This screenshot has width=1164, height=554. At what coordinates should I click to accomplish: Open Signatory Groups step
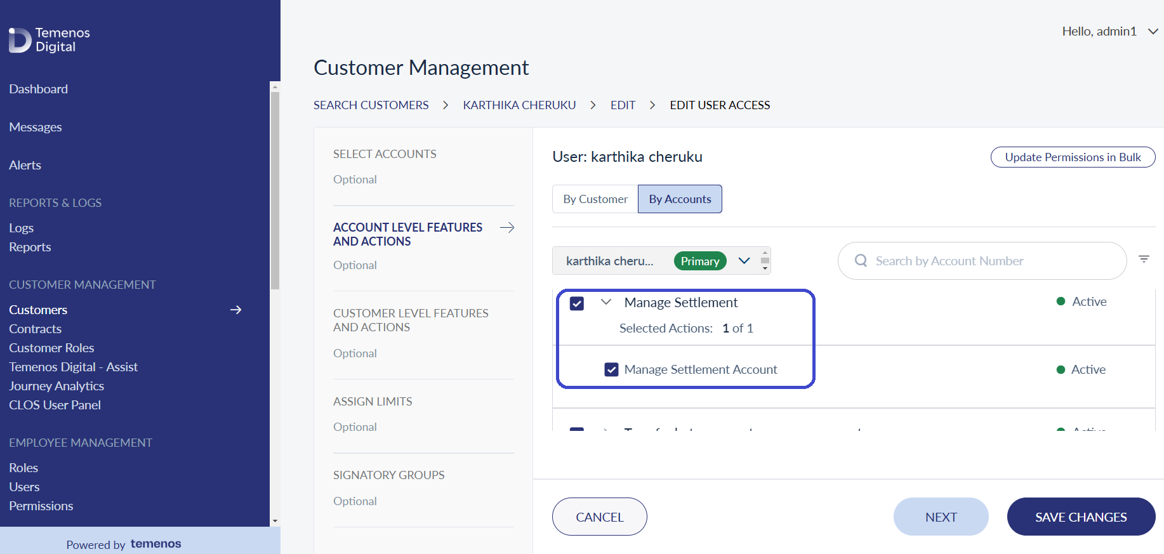coord(388,475)
